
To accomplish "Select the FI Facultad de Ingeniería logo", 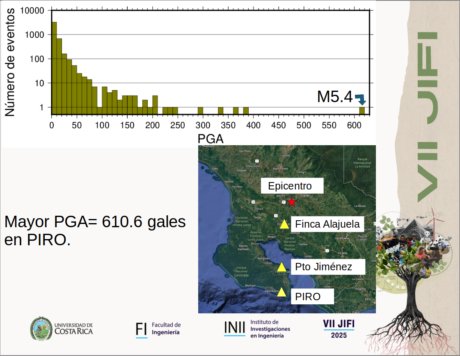I will (158, 329).
